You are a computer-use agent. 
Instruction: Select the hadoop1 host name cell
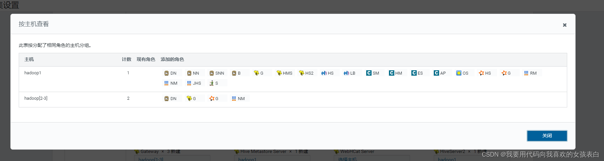[33, 73]
